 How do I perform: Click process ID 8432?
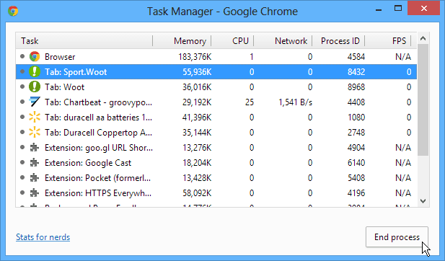(356, 72)
